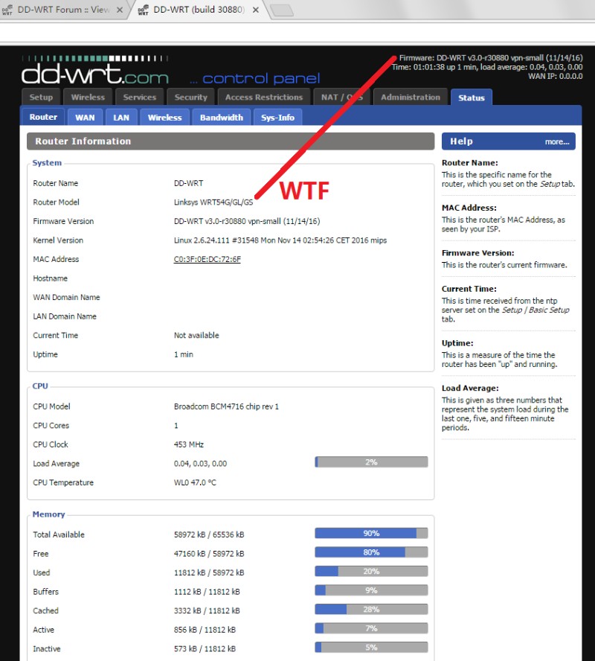The image size is (595, 661).
Task: Click the Inactive 5% memory bar
Action: point(371,647)
